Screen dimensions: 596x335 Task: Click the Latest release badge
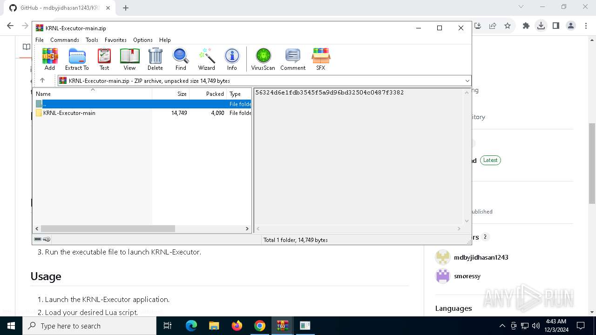coord(490,160)
